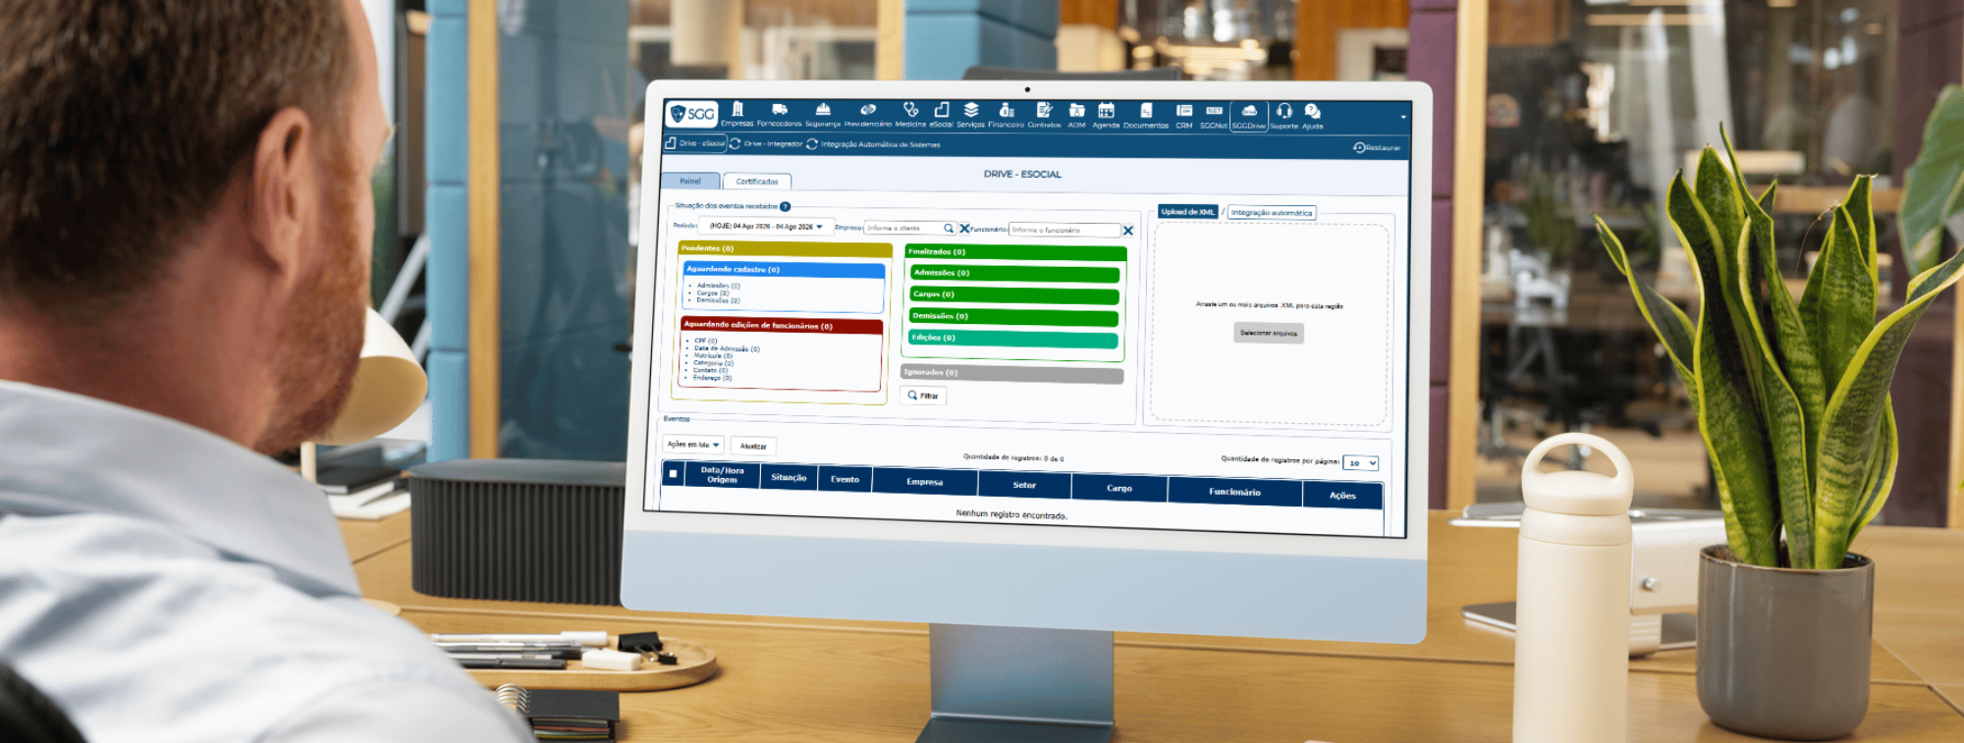Viewport: 1964px width, 743px height.
Task: Open the SGGNet module icon
Action: tap(1214, 111)
